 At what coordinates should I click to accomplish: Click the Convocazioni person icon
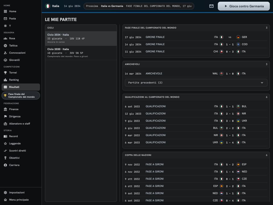tap(5, 53)
